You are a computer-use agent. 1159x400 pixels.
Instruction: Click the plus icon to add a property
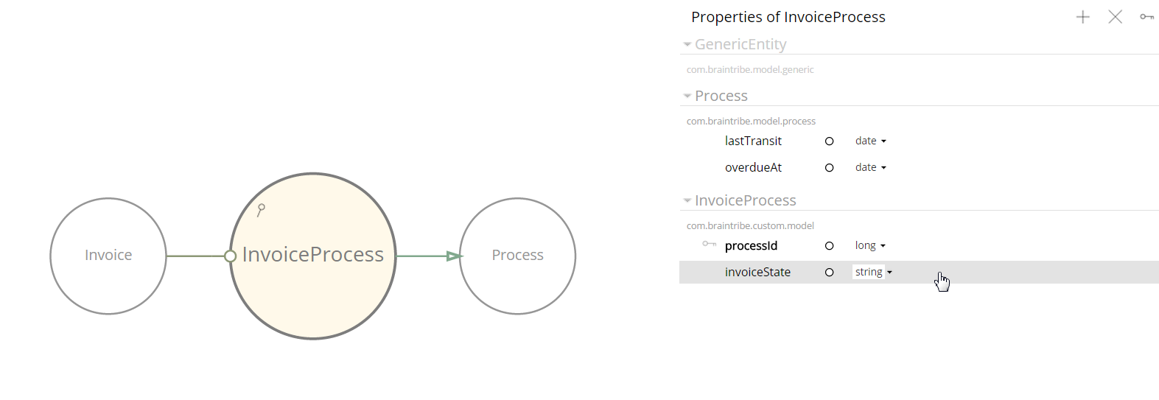click(x=1082, y=17)
